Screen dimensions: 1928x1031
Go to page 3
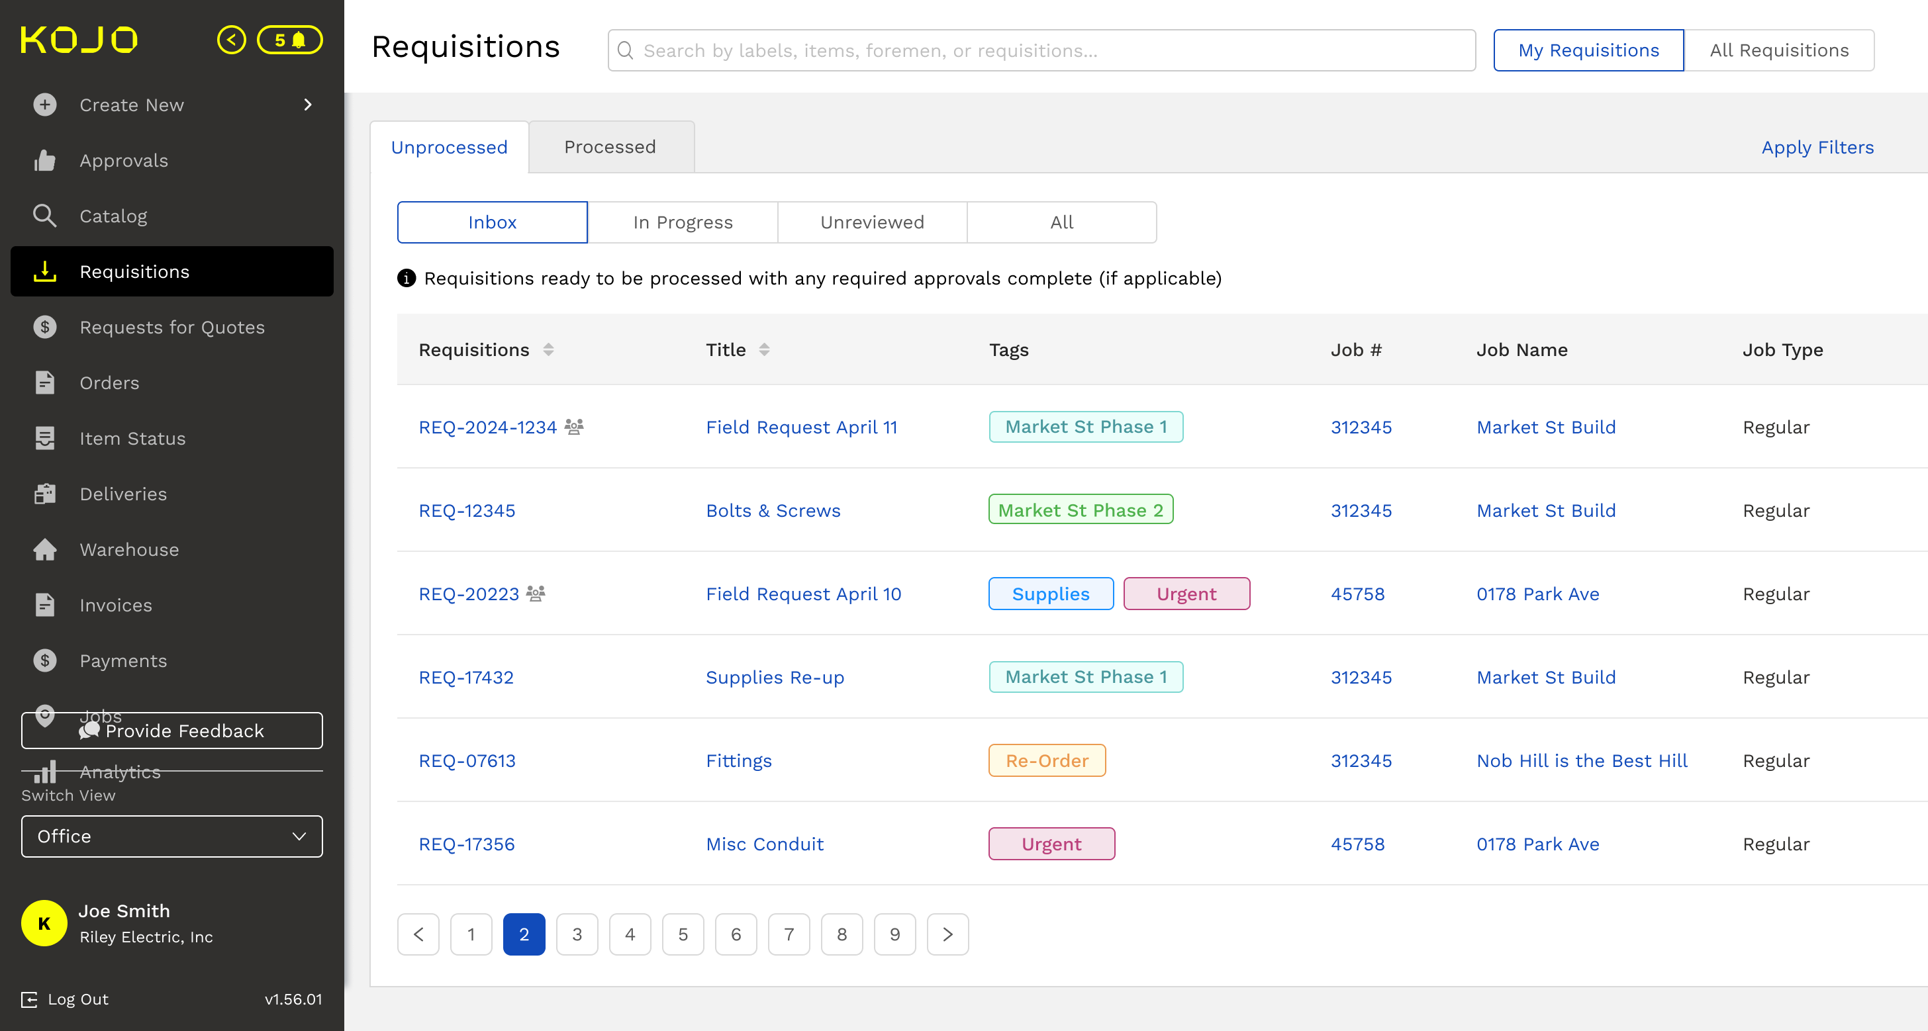point(577,934)
